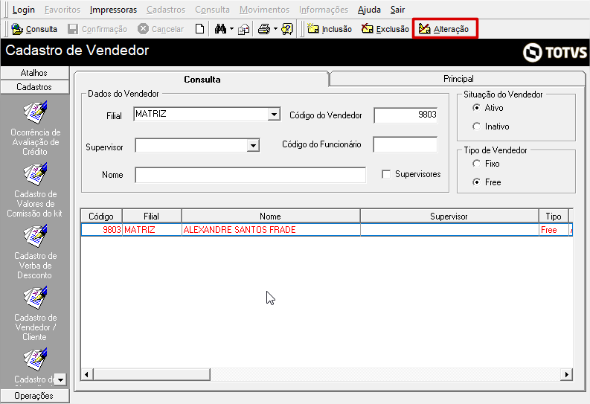
Task: Click the MATRIZ cell in results grid
Action: click(152, 230)
